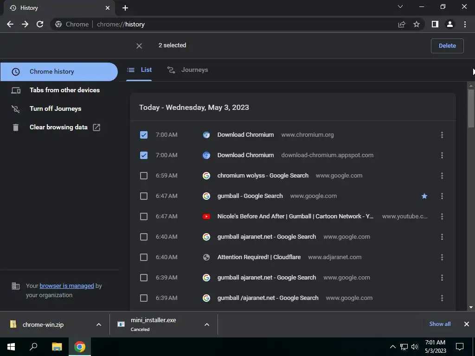Reload the history page
This screenshot has height=356, width=475.
tap(40, 24)
